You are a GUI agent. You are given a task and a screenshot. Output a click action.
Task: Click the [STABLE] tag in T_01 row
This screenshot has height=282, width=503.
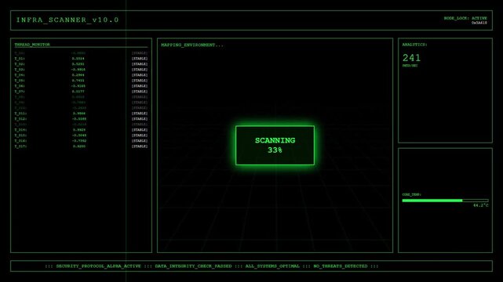click(x=140, y=59)
